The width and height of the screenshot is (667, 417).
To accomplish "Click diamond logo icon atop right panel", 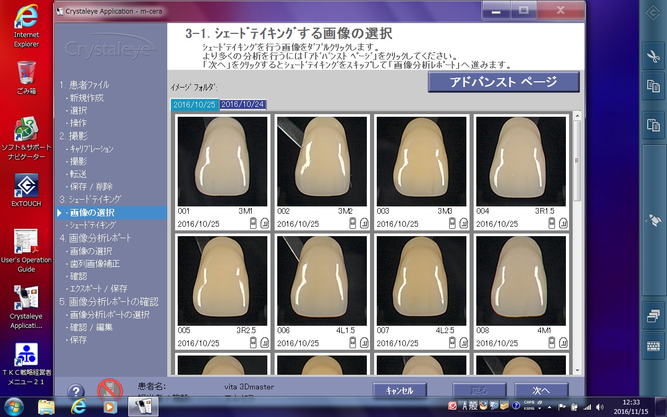I will pos(653,14).
